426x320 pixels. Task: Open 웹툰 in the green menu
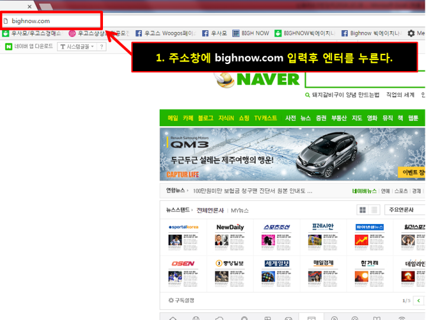413,118
